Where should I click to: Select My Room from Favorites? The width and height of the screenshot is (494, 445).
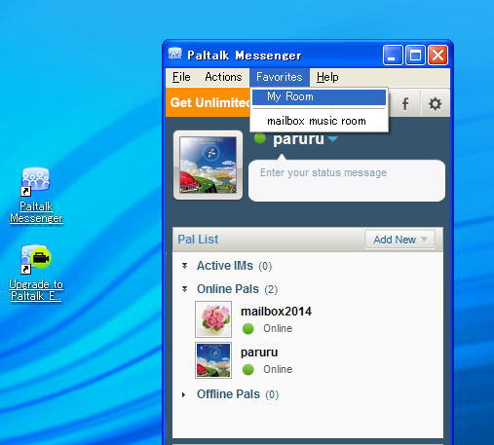tap(319, 96)
